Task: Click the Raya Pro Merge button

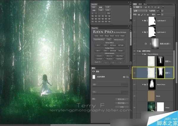Action: 107,36
